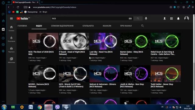
Task: Open the YouTube apps grid icon
Action: click(x=171, y=18)
